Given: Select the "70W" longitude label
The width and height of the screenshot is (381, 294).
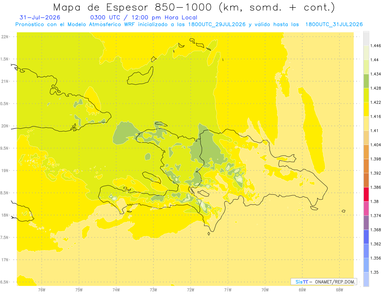Looking at the screenshot, I should pos(265,290).
